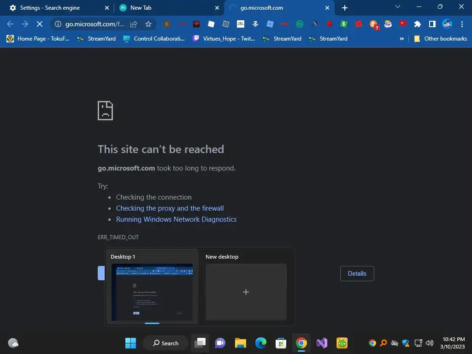Open the weather widget on taskbar
Image resolution: width=472 pixels, height=354 pixels.
13,343
